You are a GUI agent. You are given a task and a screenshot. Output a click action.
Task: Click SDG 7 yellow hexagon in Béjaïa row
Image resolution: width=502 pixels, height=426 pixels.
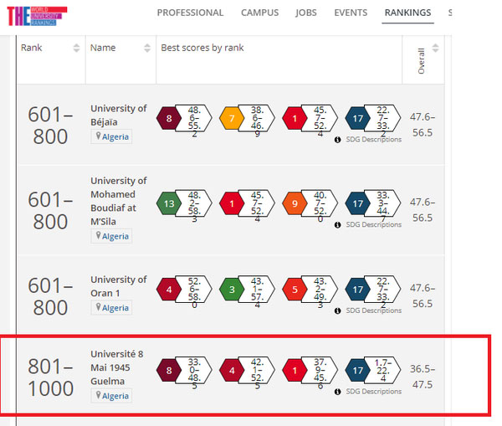click(232, 118)
